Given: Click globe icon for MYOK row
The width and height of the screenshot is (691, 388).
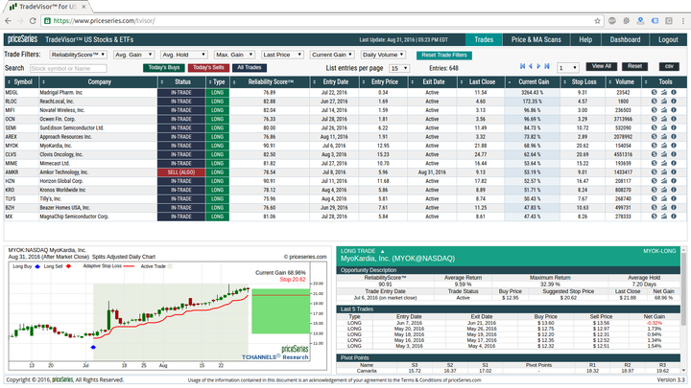Looking at the screenshot, I should click(x=655, y=146).
